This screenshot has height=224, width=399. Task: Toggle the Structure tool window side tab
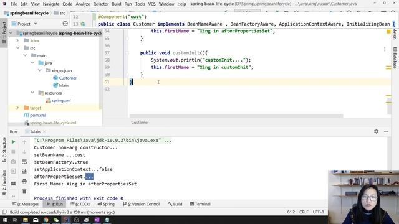[x=4, y=149]
